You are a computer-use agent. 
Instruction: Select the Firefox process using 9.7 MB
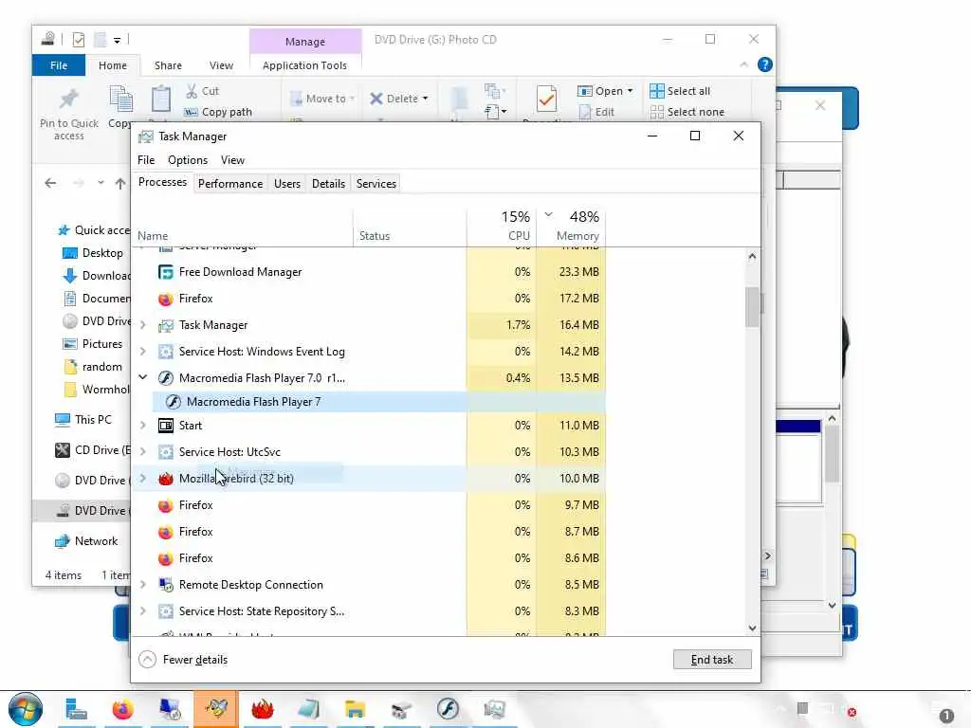click(369, 505)
